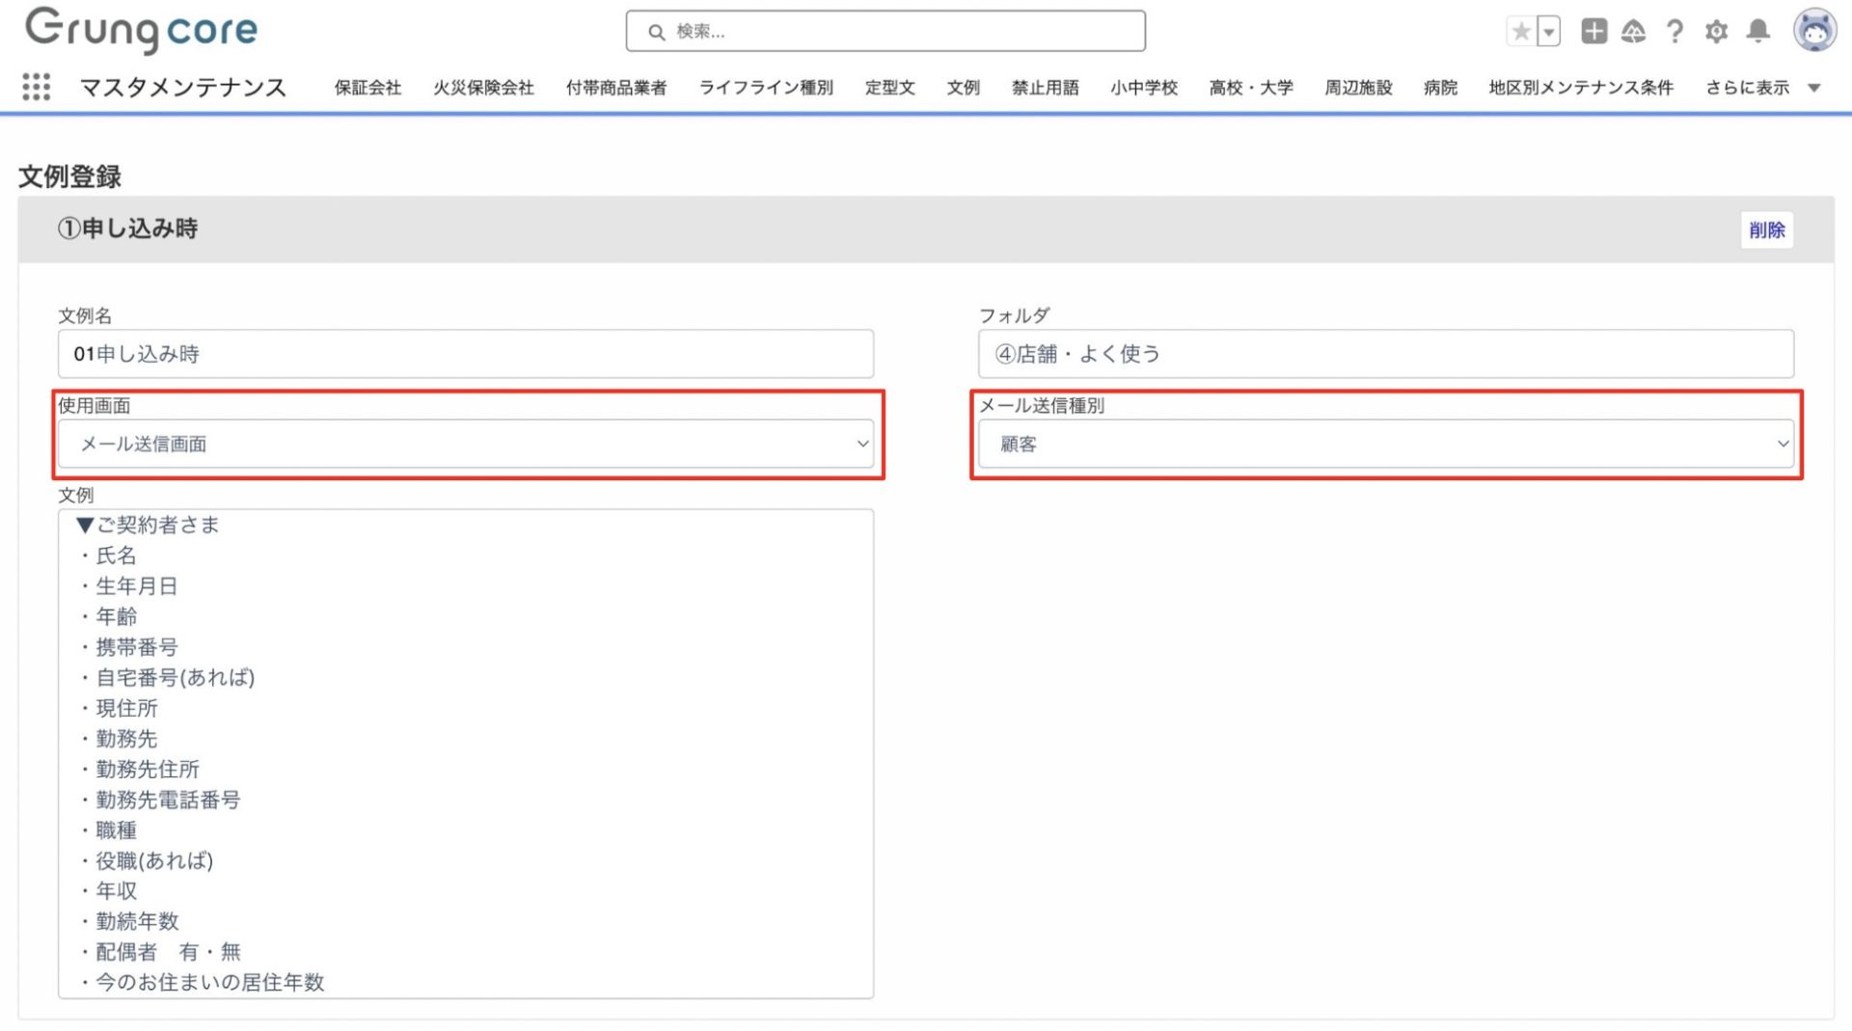Open the help question mark icon
The height and width of the screenshot is (1031, 1852).
(1675, 32)
